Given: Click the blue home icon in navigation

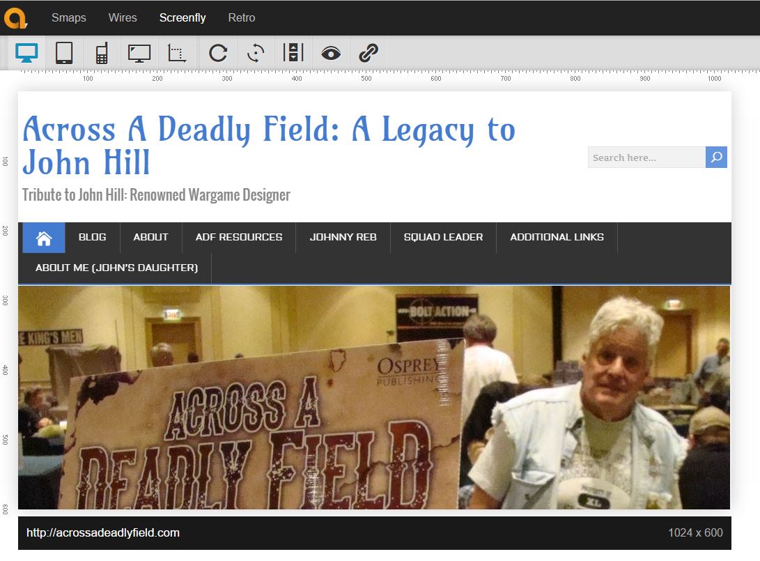Looking at the screenshot, I should (44, 238).
